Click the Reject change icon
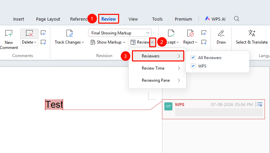The height and width of the screenshot is (153, 270). point(190,33)
